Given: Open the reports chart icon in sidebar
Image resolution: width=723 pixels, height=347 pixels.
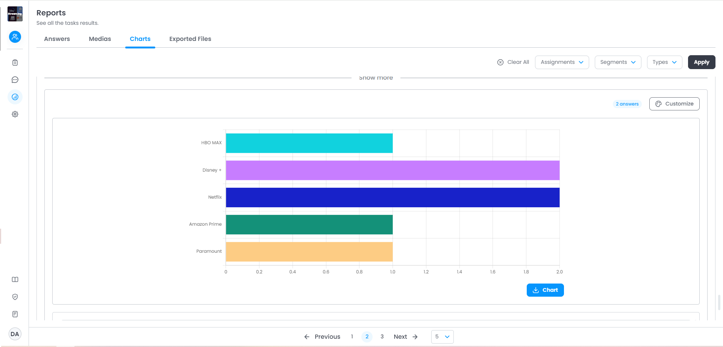Looking at the screenshot, I should 15,97.
